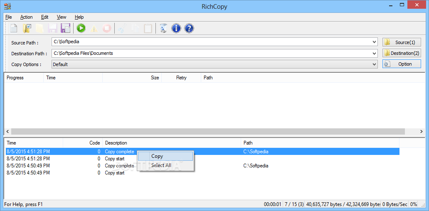Screen dimensions: 429x211
Task: Click the 0 Bytes/Sec status entry
Action: [x=395, y=204]
